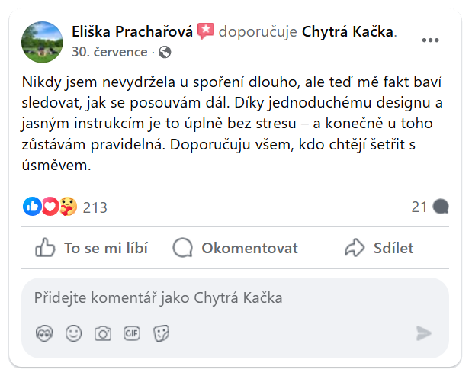Screen dimensions: 472x376
Task: Click the red recommendation star badge
Action: click(x=206, y=31)
